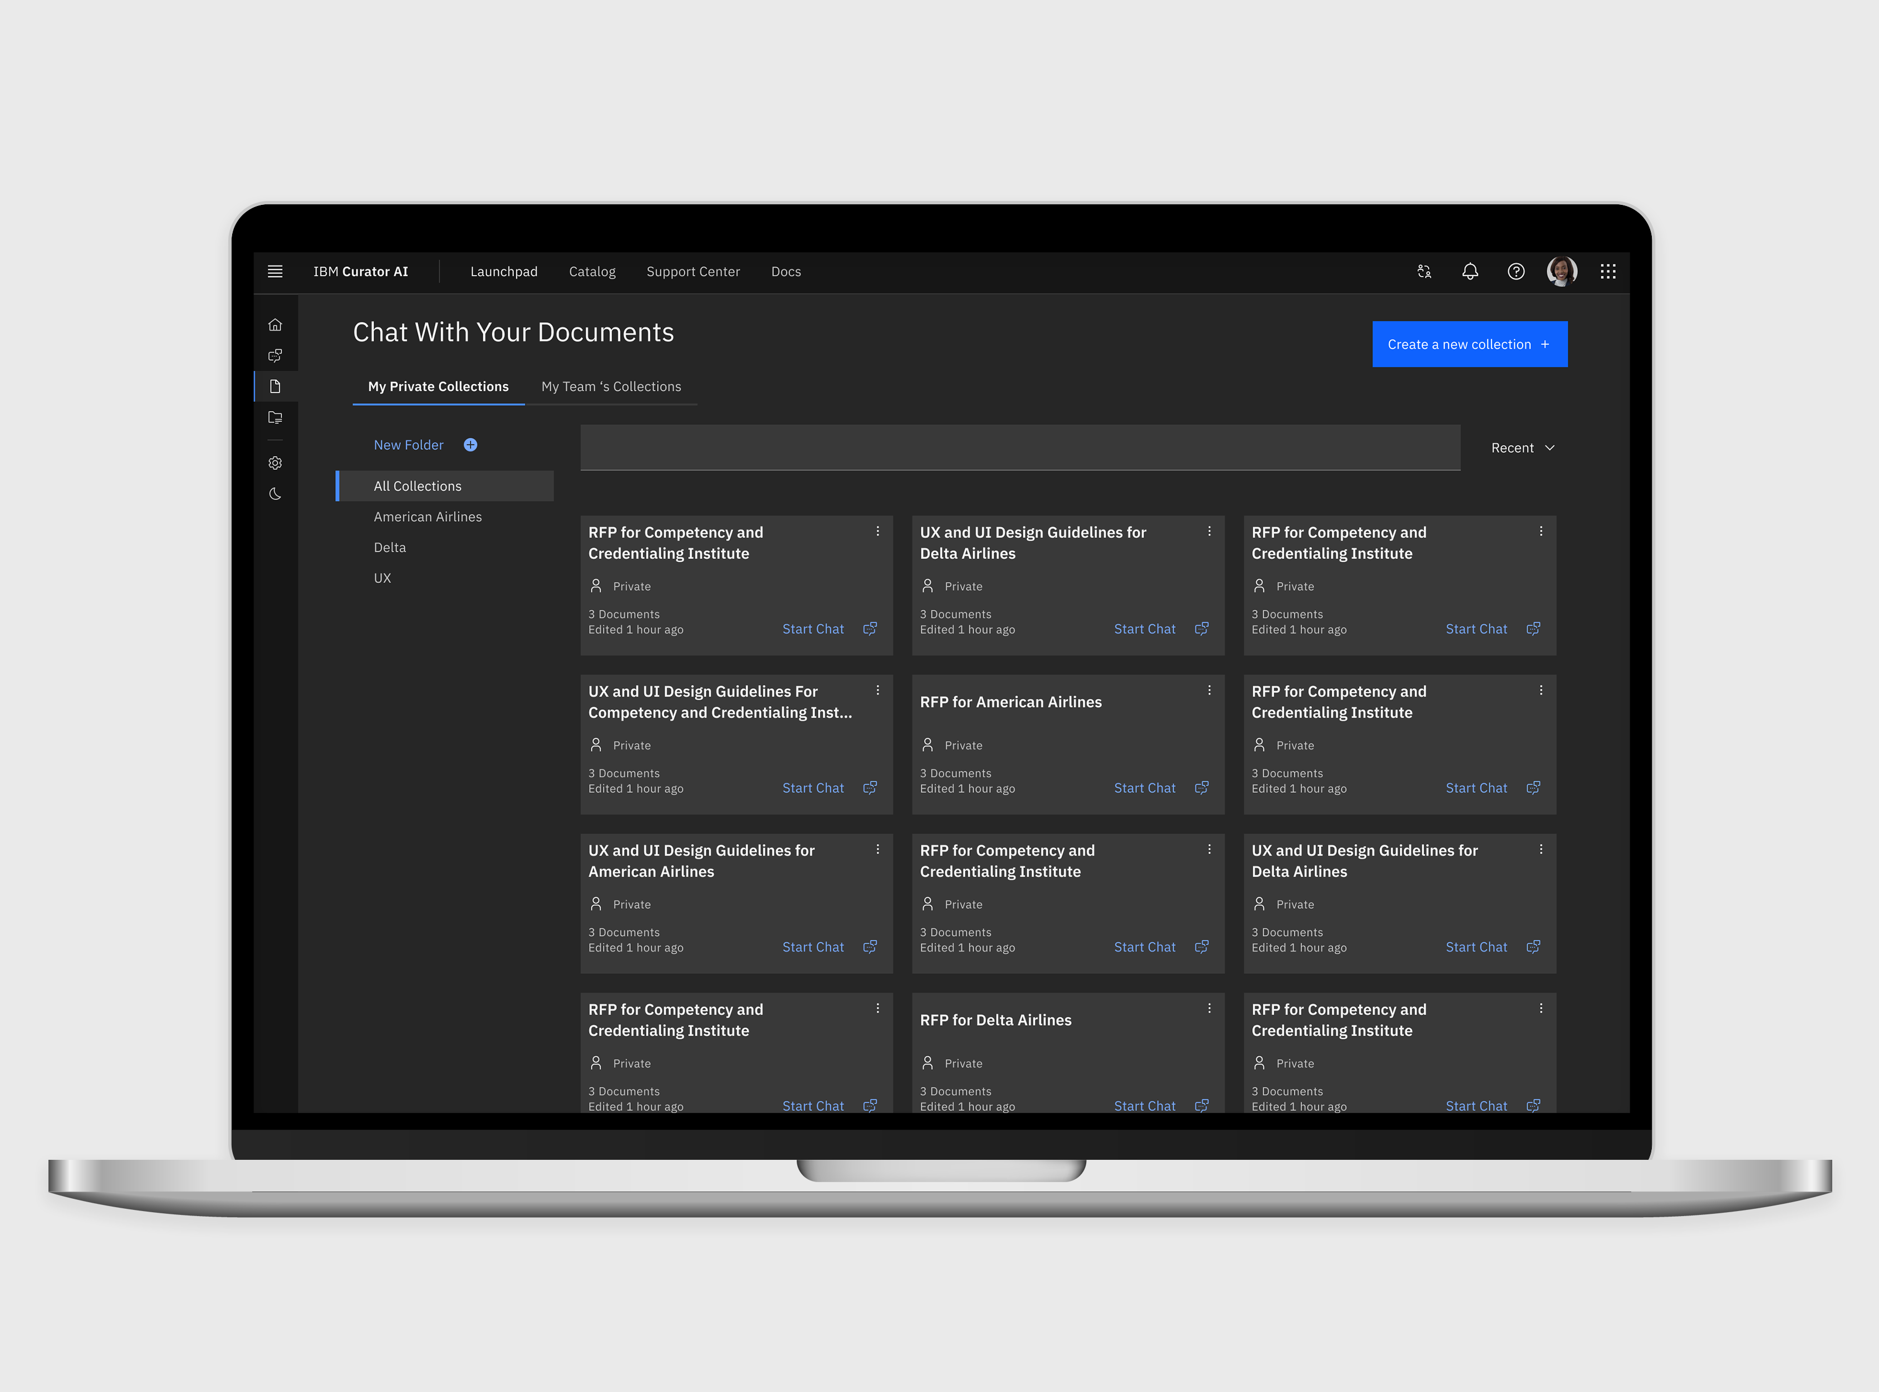Open overflow menu on UX Guidelines for American Airlines card
1879x1392 pixels.
click(x=877, y=849)
